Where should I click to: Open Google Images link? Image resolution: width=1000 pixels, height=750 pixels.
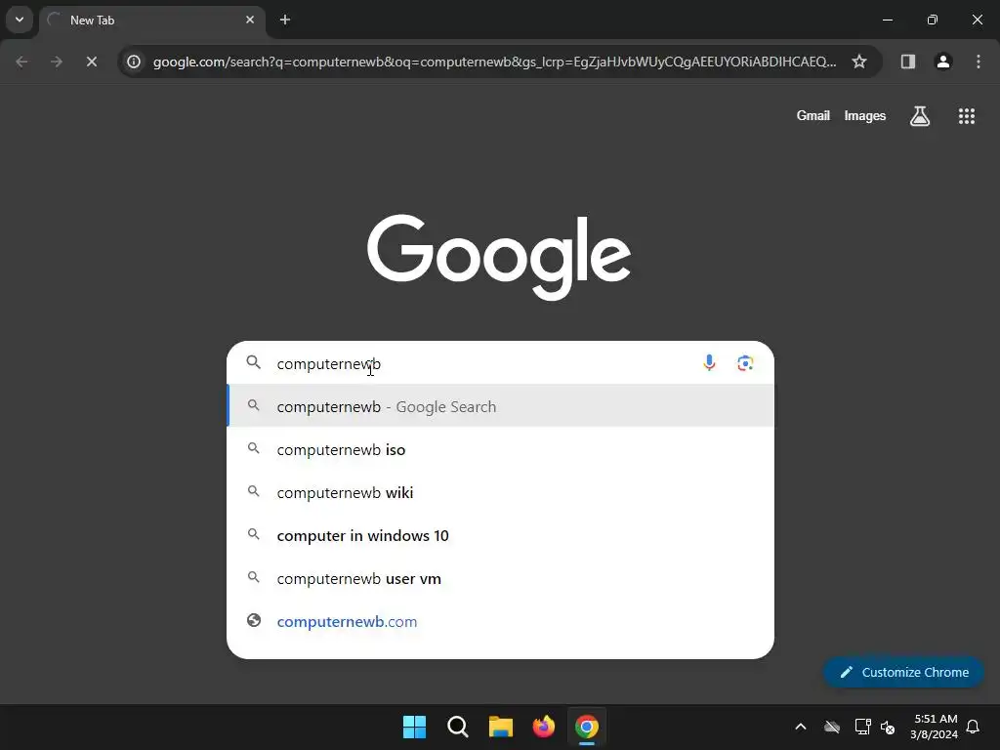(x=865, y=116)
